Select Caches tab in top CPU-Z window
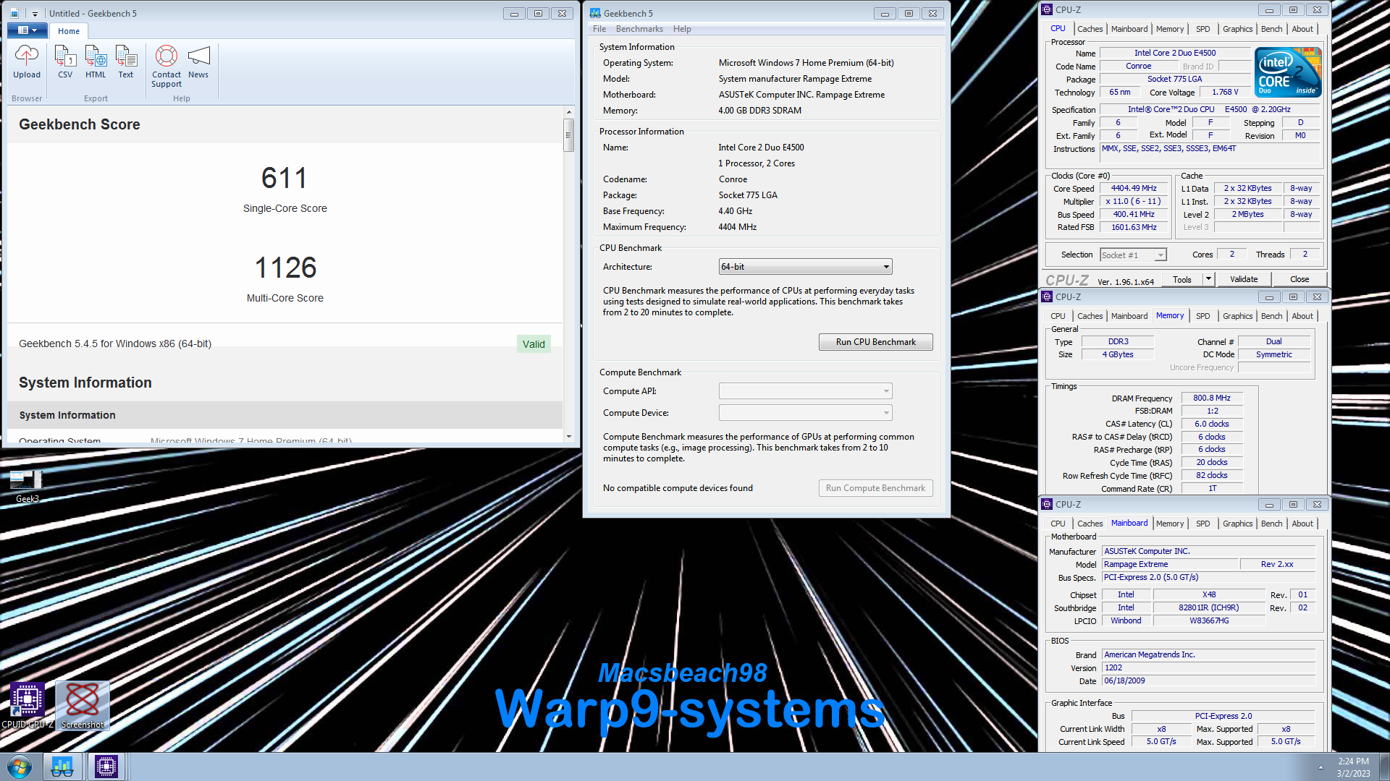The width and height of the screenshot is (1390, 781). (x=1090, y=29)
